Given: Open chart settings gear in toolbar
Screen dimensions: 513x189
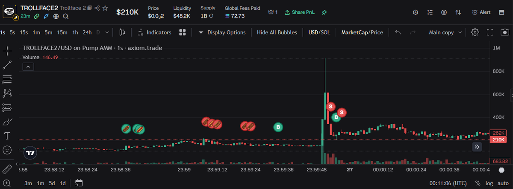Looking at the screenshot, I should coord(475,32).
